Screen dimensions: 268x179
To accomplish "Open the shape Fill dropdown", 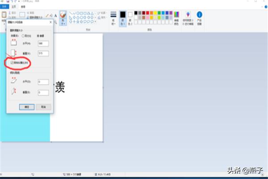I will coord(102,17).
